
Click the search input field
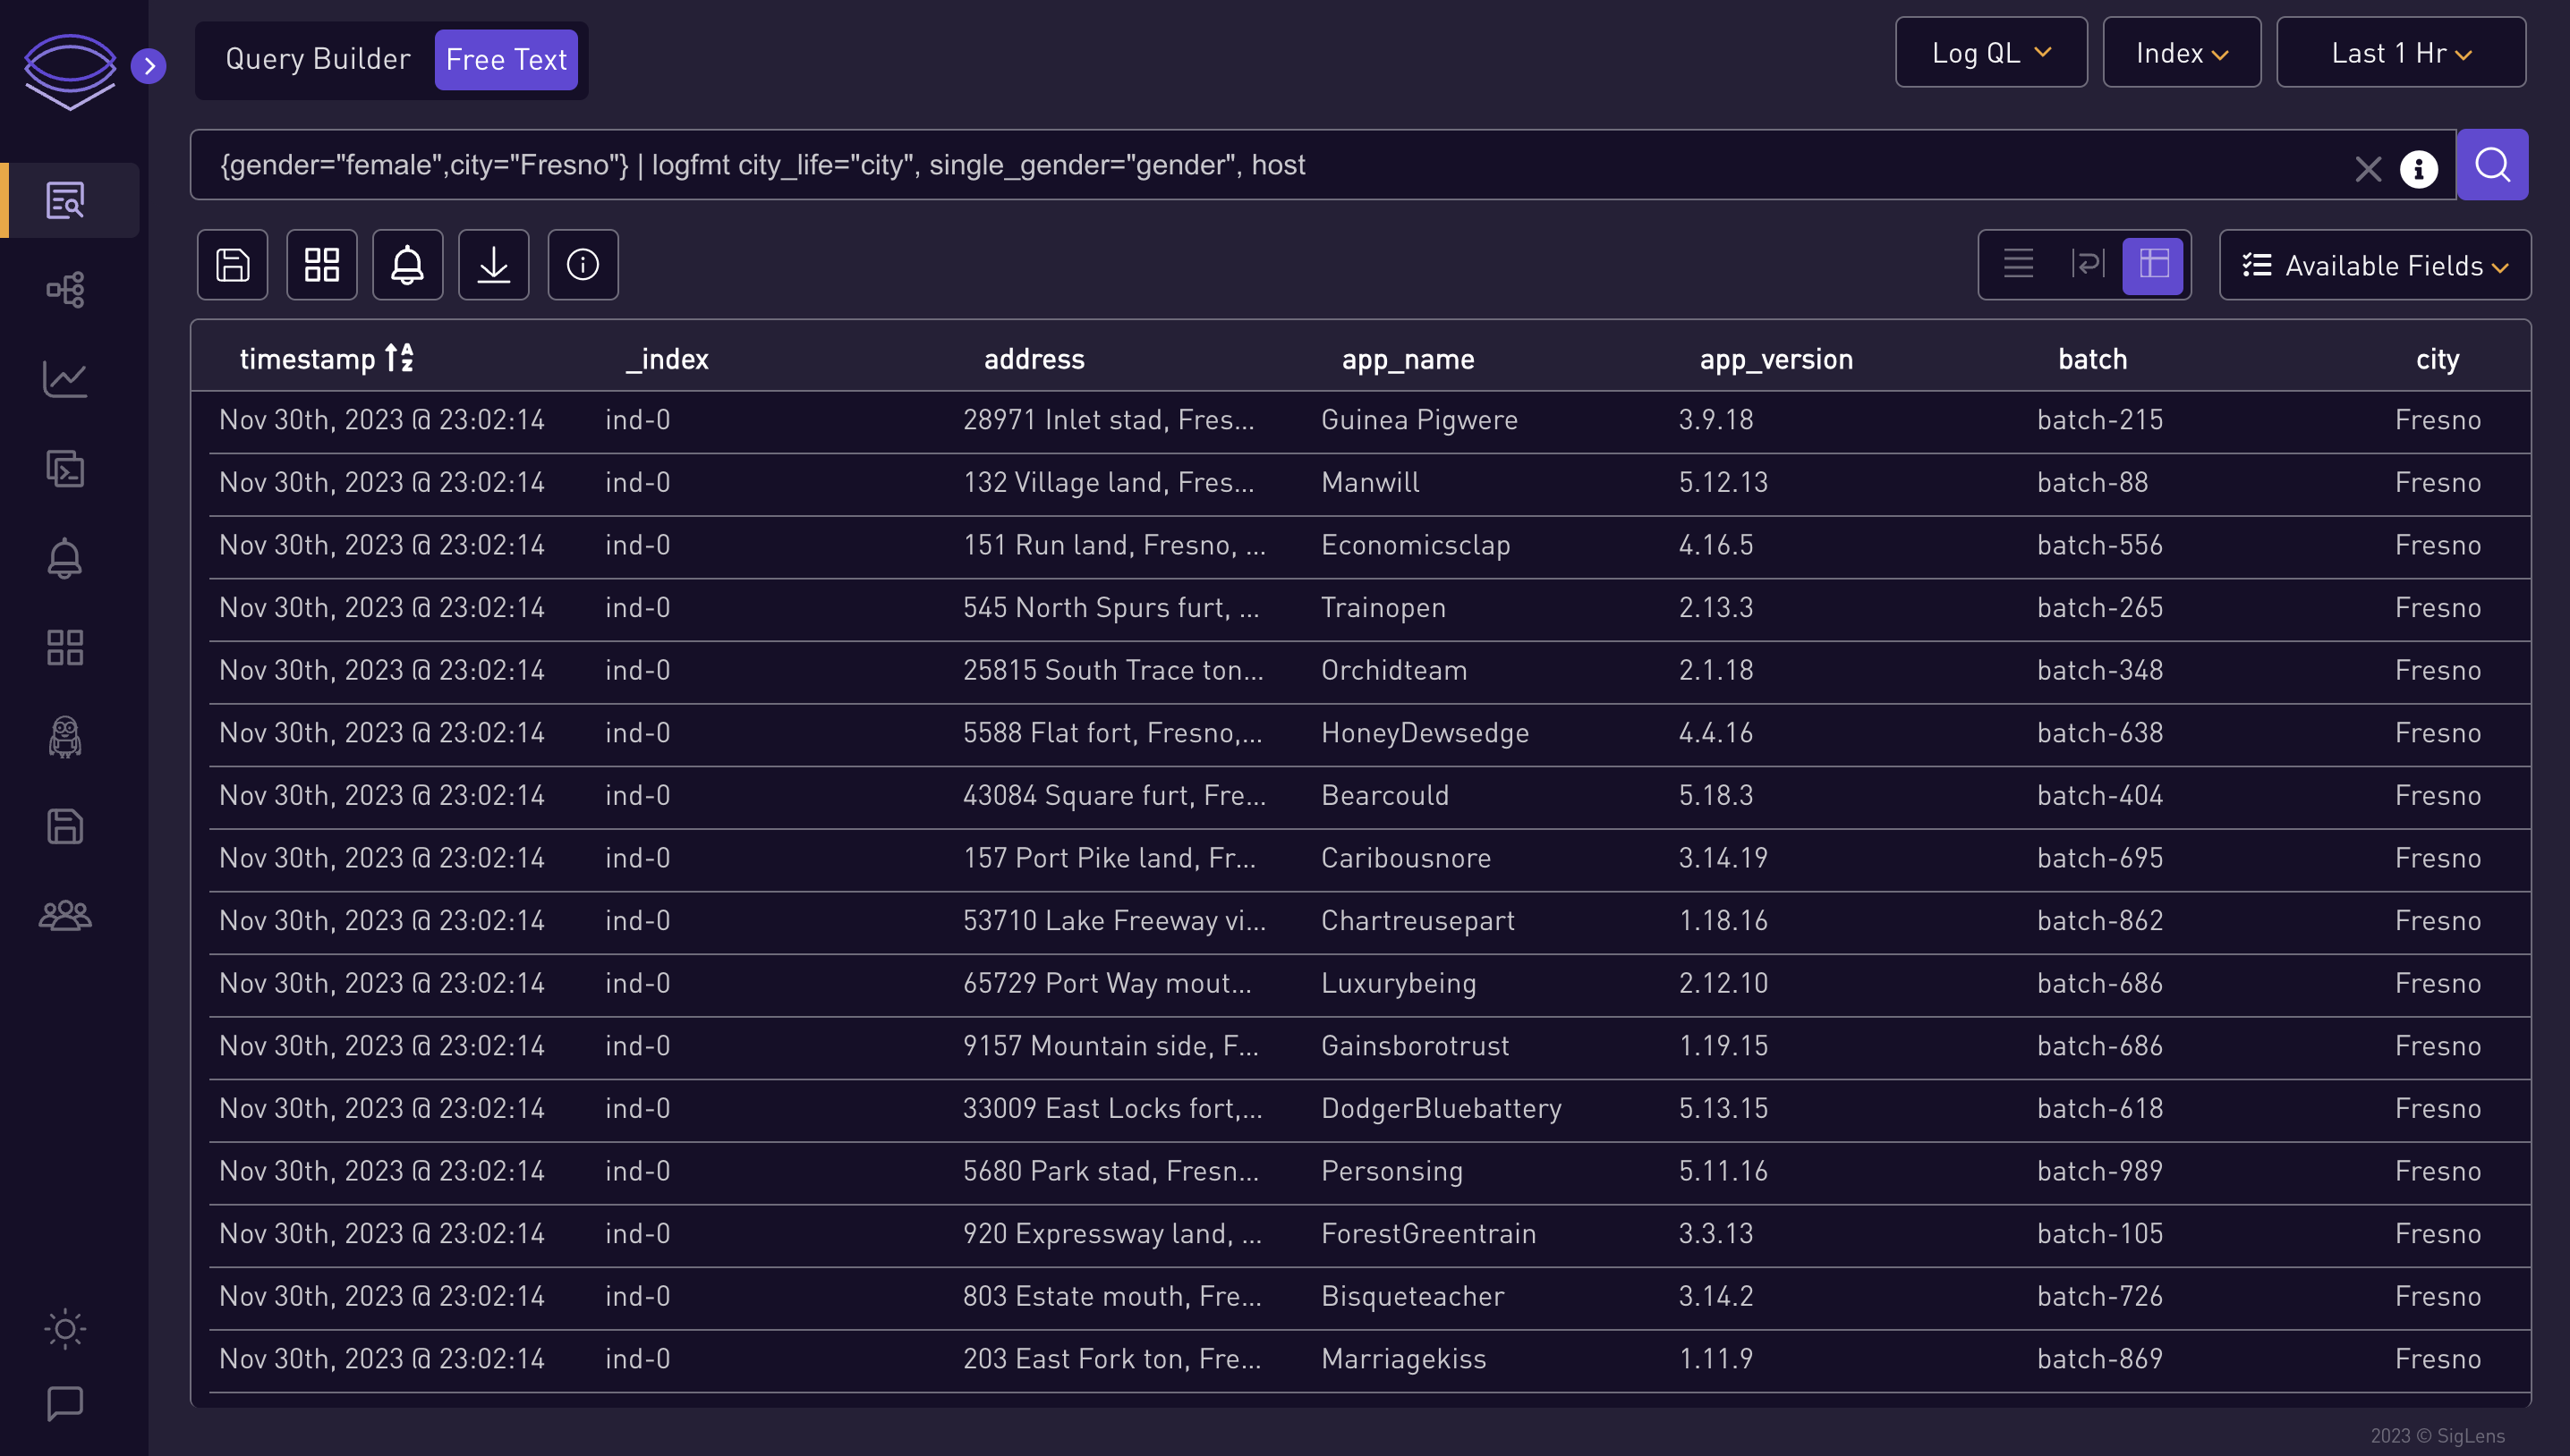(1287, 165)
